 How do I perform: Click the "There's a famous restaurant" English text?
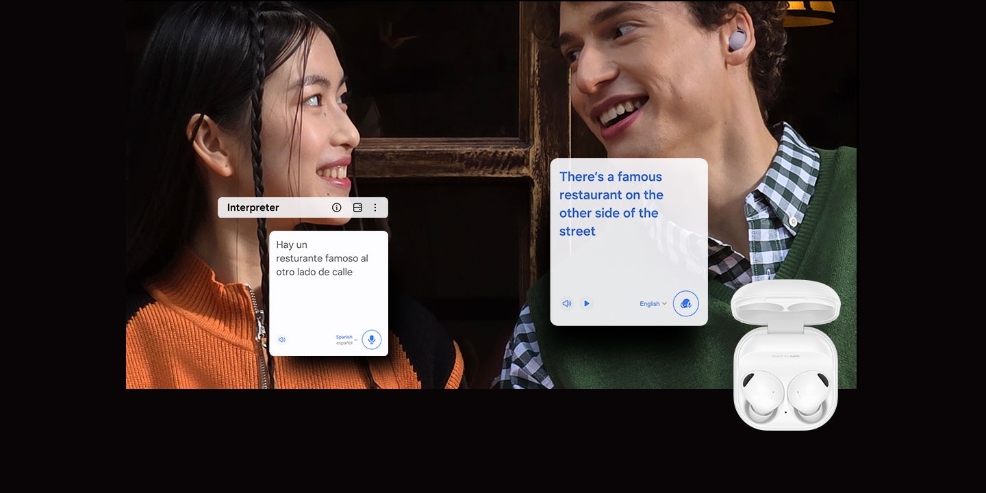tap(611, 203)
